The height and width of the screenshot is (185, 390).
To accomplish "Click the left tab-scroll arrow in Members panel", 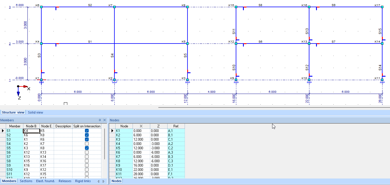I will [x=99, y=181].
